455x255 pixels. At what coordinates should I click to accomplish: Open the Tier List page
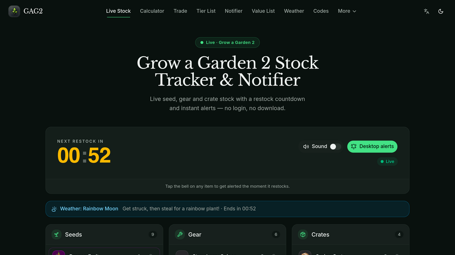206,11
